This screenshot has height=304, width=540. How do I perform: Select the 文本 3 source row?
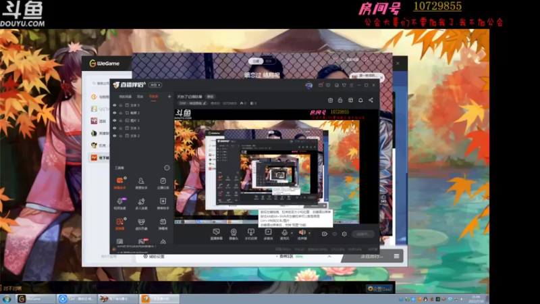pos(141,128)
